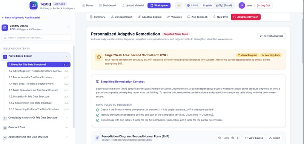
Task: Export the remediation diagram
Action: coord(275,138)
